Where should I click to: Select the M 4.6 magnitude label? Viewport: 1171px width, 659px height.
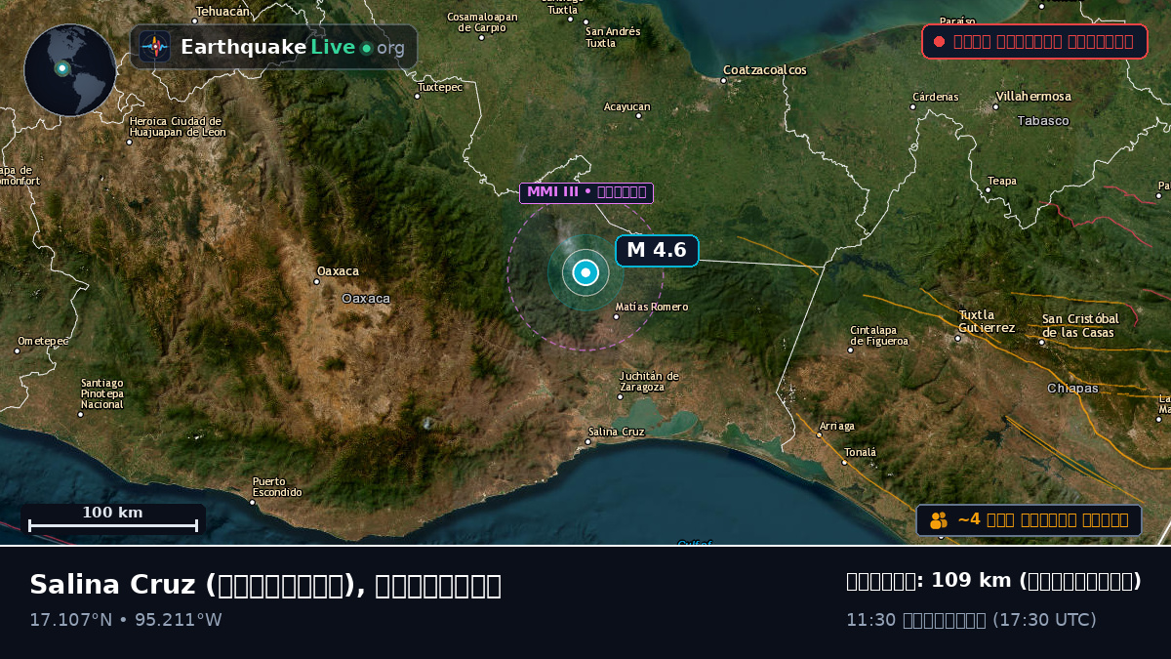pos(657,250)
